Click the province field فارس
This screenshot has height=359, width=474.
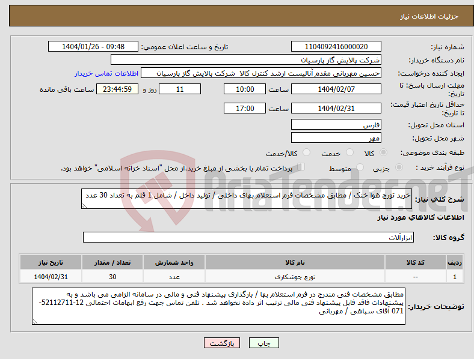336,124
